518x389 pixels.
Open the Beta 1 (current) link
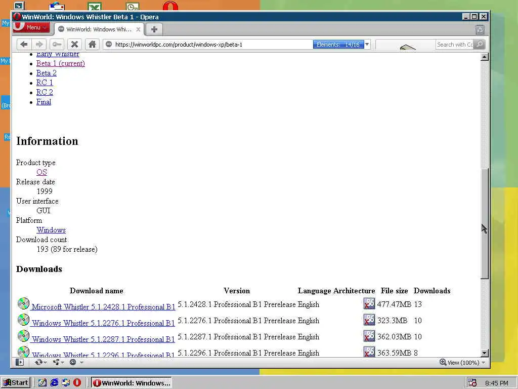point(61,63)
